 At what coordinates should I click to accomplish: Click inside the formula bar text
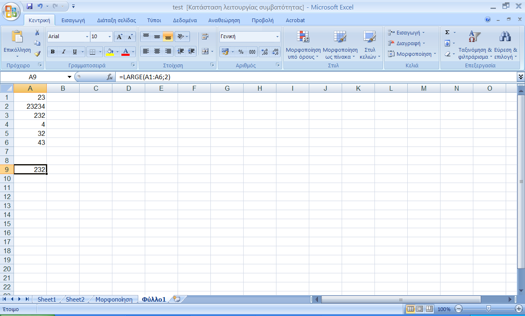(x=144, y=77)
